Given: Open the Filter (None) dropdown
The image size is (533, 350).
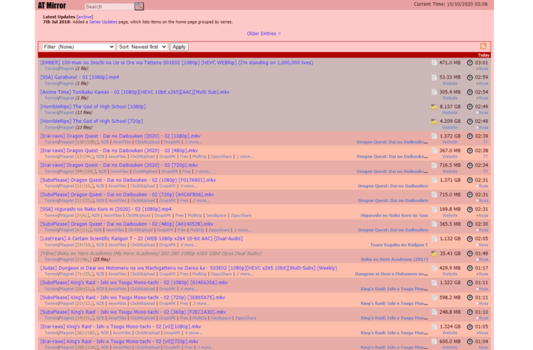Looking at the screenshot, I should 78,47.
